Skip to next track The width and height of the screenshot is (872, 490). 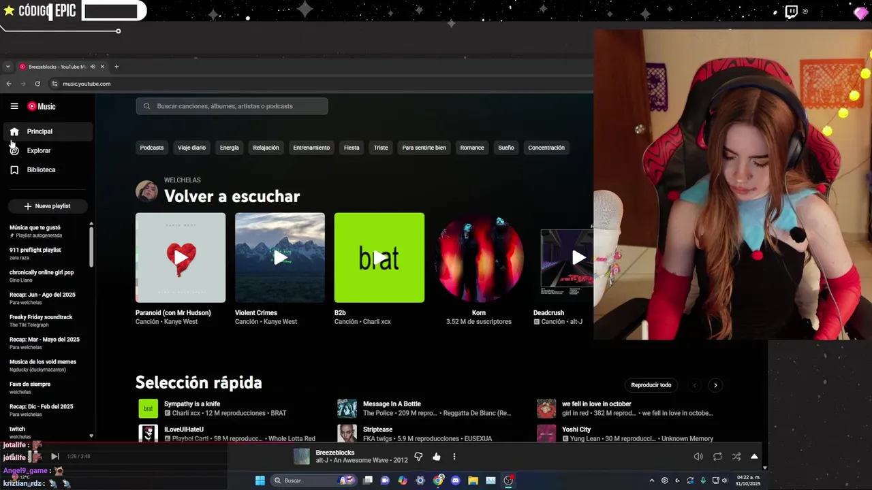point(55,457)
